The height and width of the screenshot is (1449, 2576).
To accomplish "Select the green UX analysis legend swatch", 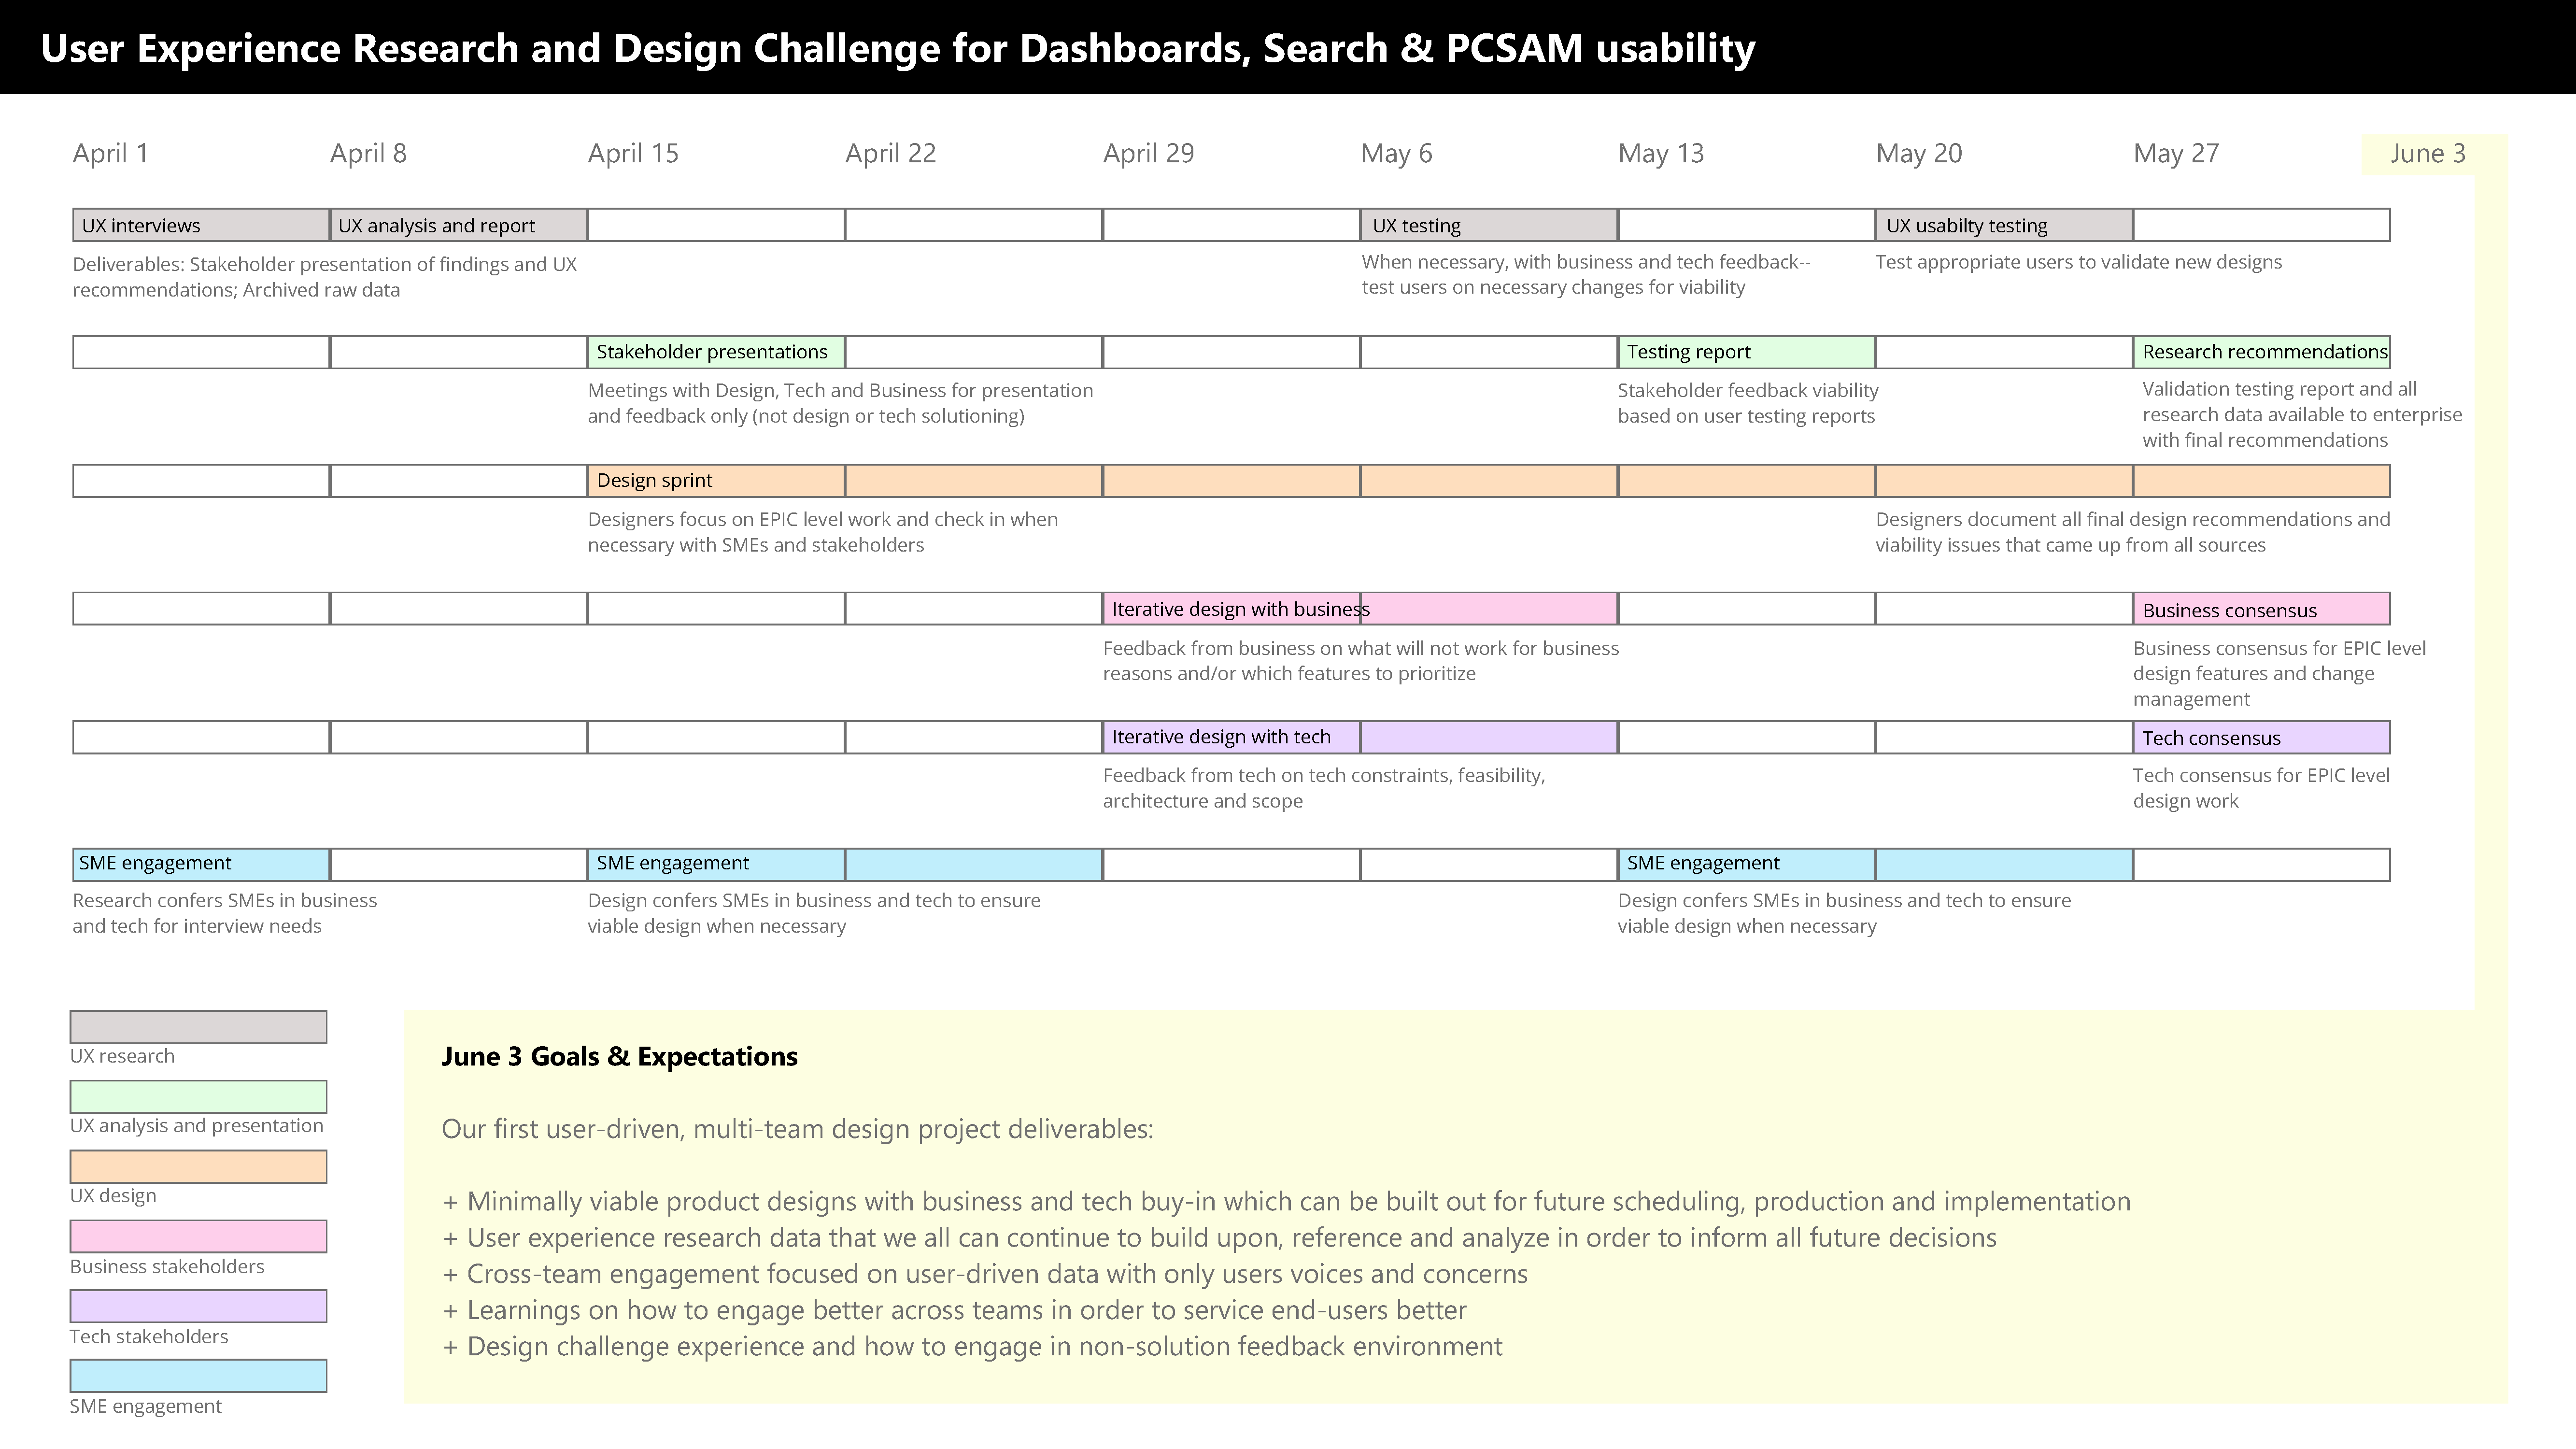I will coord(198,1097).
